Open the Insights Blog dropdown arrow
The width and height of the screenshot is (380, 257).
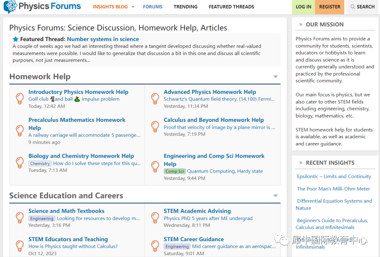coord(133,7)
